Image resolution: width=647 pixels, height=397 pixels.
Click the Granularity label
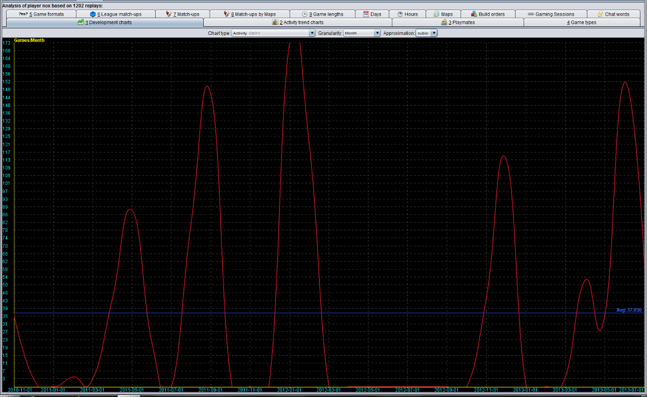point(331,33)
